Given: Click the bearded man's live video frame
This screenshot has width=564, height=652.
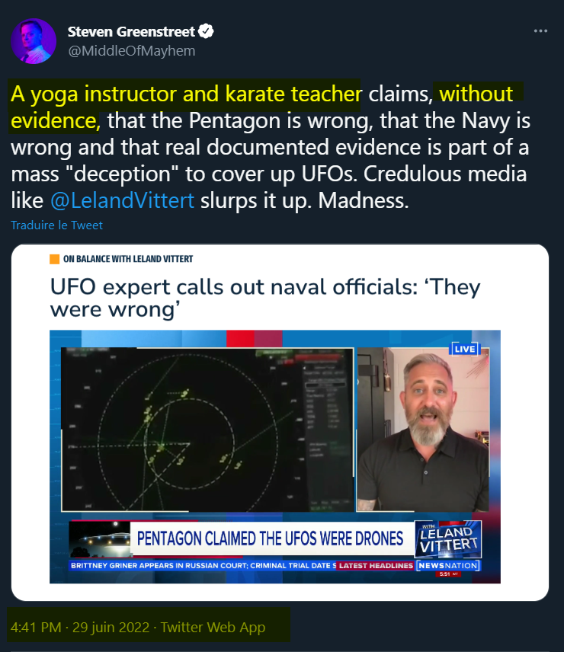Looking at the screenshot, I should (x=424, y=430).
